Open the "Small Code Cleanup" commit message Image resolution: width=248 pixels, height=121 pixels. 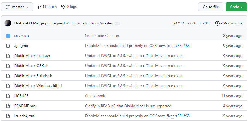pyautogui.click(x=102, y=36)
